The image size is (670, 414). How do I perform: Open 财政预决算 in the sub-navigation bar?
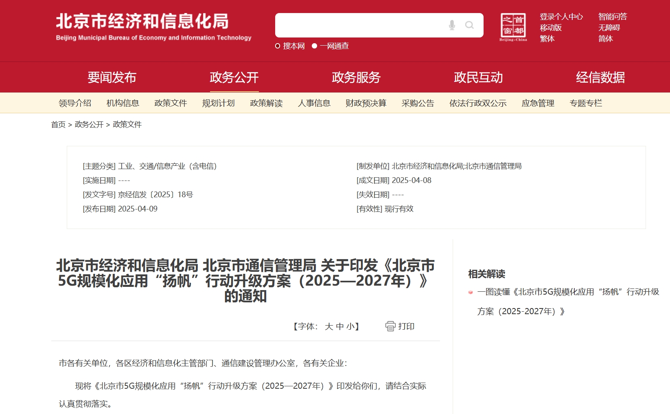tap(366, 103)
